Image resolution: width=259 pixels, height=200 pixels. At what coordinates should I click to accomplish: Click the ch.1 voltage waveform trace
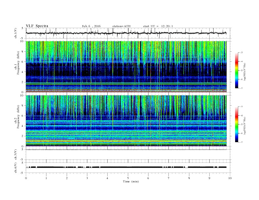(x=126, y=33)
